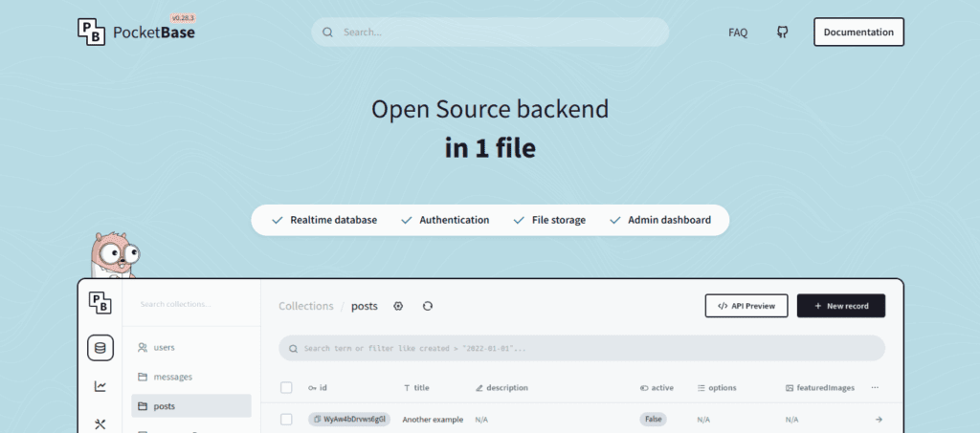Click the refresh icon next to posts

[x=428, y=306]
